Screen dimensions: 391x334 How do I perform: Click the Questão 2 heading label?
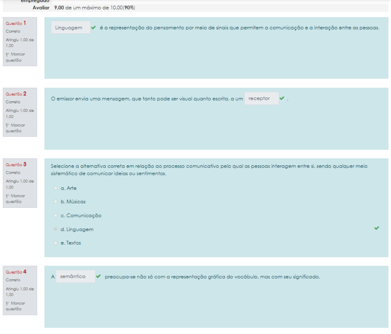(x=16, y=94)
